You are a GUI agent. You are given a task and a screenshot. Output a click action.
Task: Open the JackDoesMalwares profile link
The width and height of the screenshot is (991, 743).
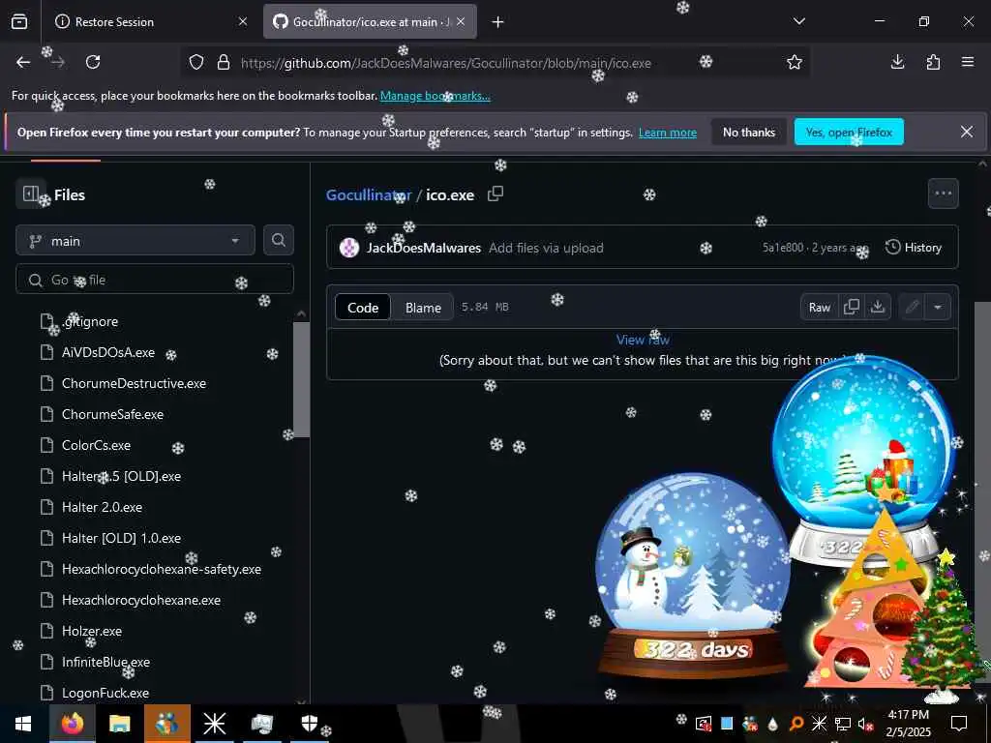coord(424,249)
